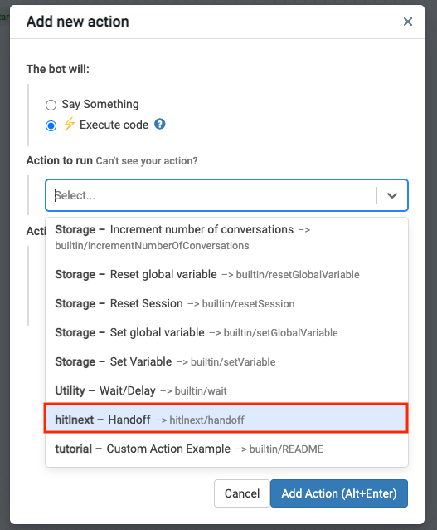Click the lightning bolt Execute code icon
This screenshot has height=530, width=437.
[x=69, y=124]
